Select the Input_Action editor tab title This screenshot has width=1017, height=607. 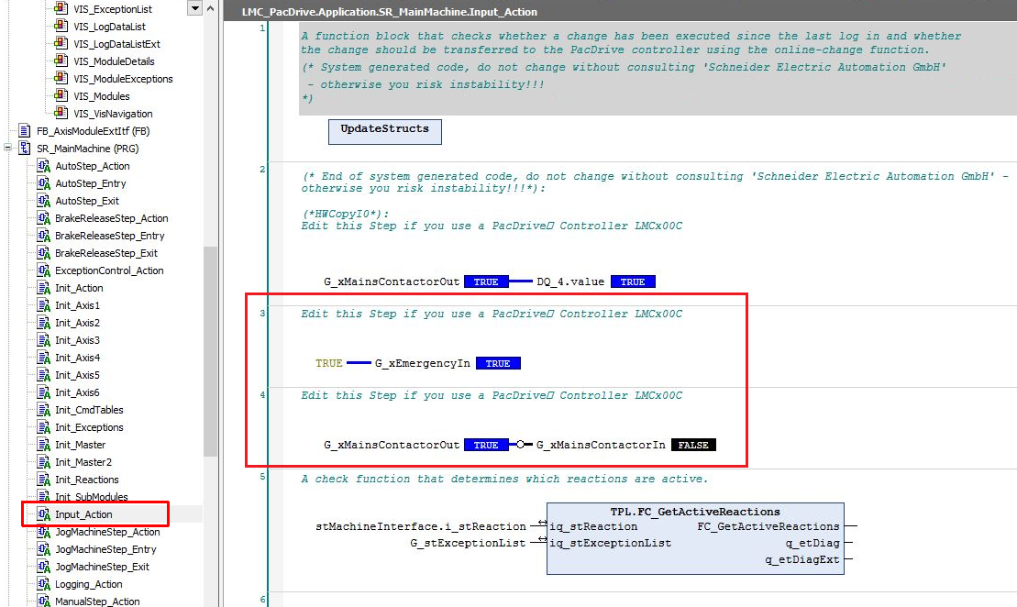pyautogui.click(x=390, y=12)
